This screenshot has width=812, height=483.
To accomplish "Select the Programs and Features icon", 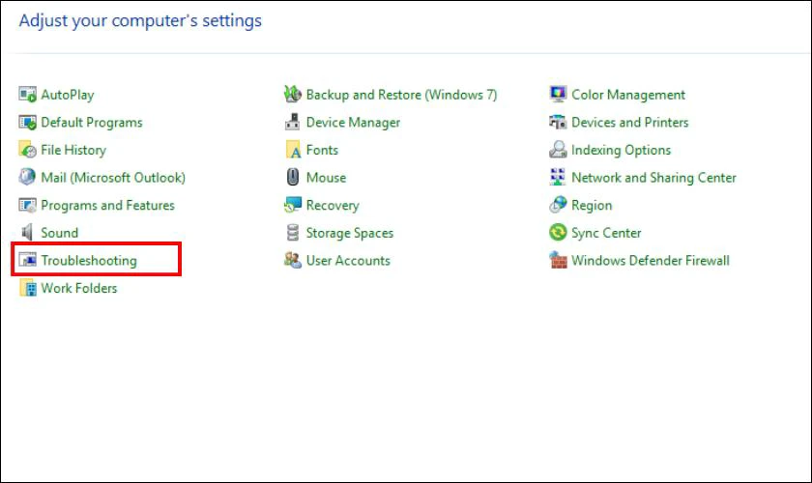I will point(27,205).
